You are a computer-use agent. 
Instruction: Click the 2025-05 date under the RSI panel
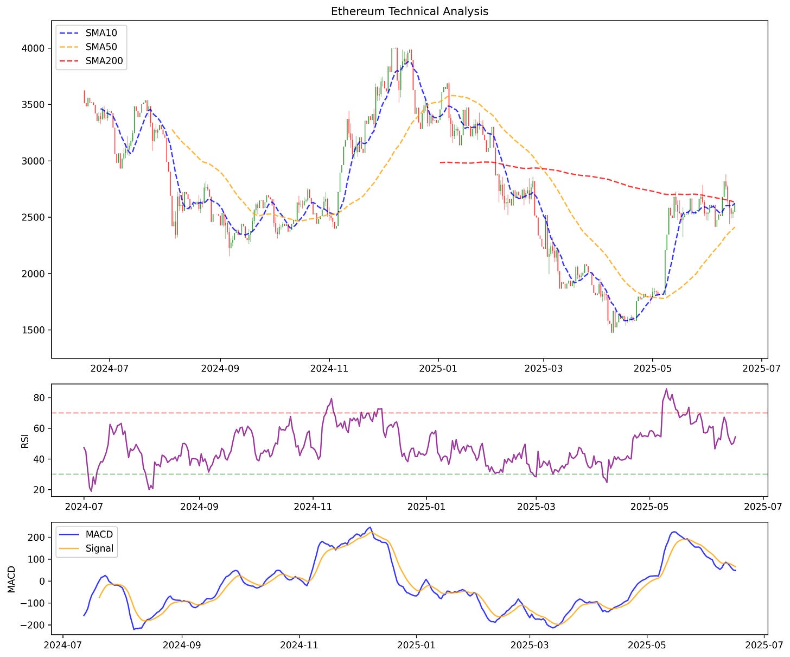point(649,507)
